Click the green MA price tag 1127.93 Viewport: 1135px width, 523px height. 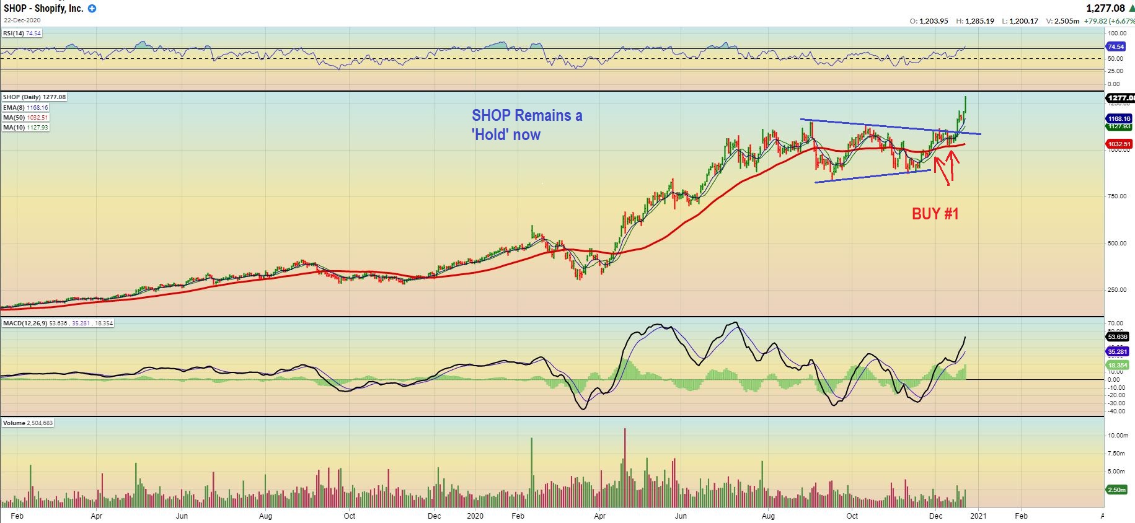pyautogui.click(x=1119, y=126)
